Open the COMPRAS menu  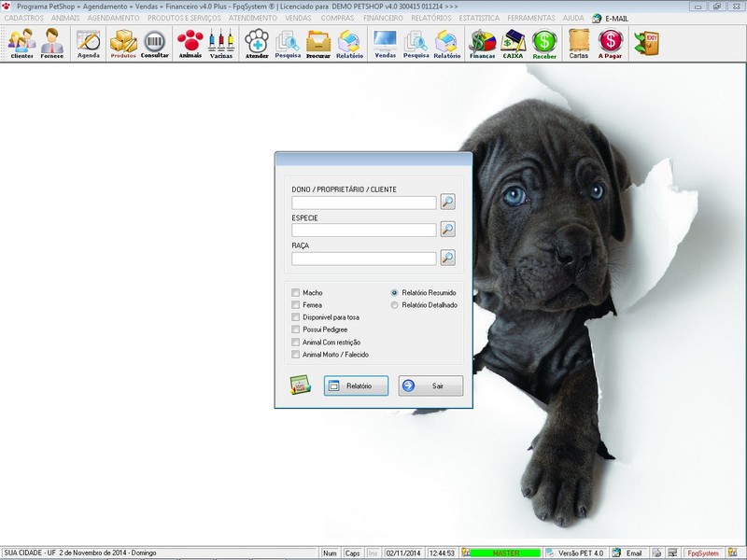click(337, 18)
